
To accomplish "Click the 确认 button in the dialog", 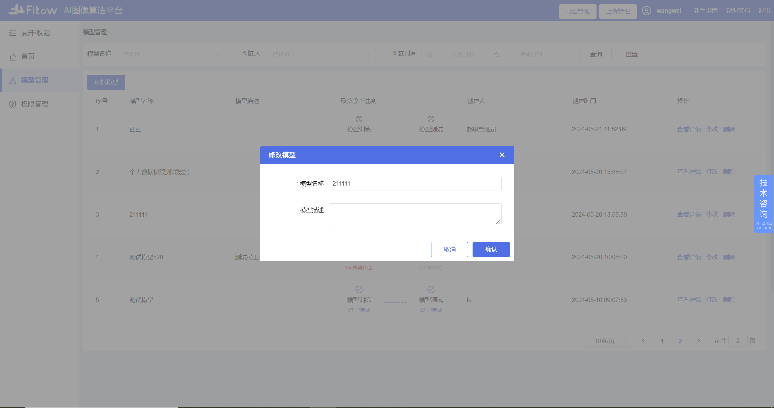I will point(491,249).
